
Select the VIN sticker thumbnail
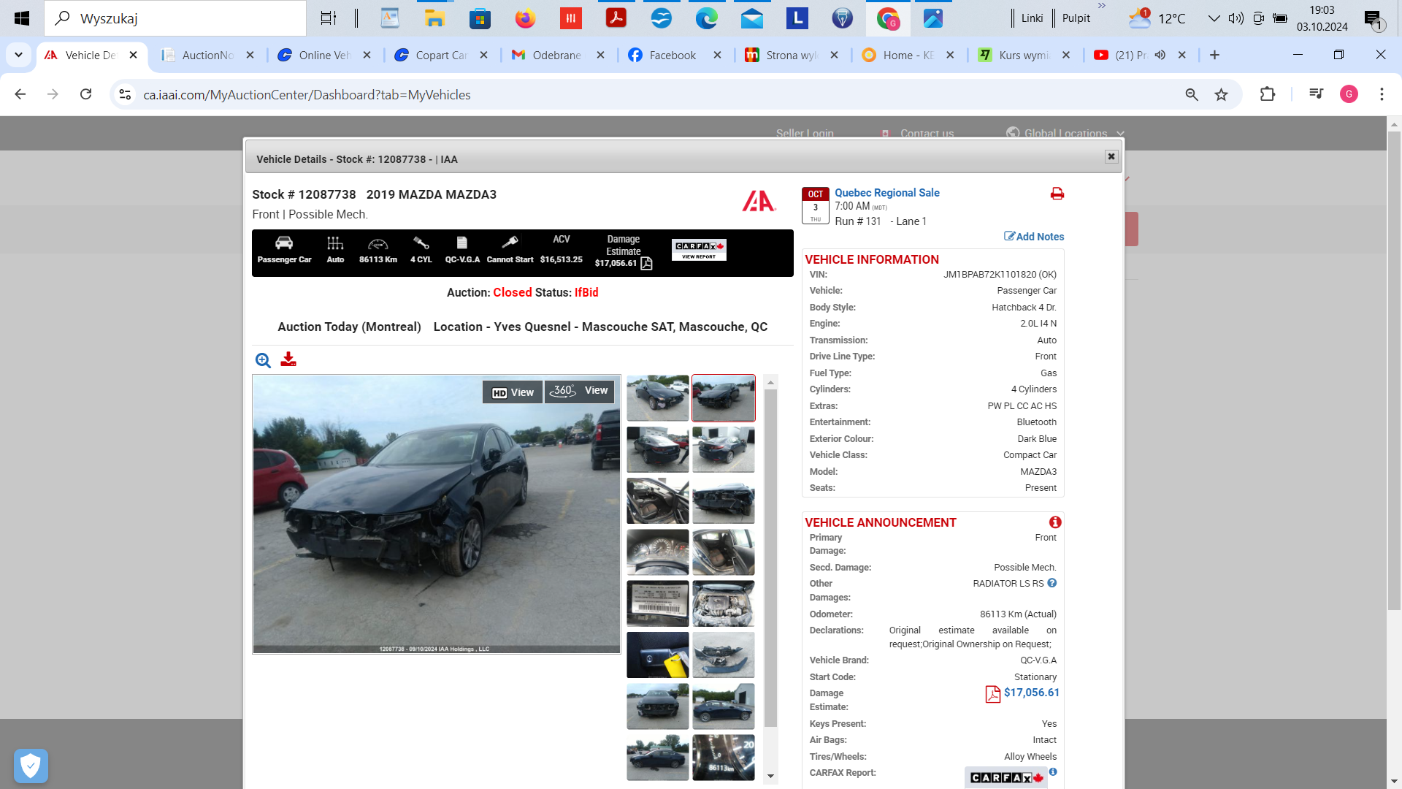[x=657, y=603]
